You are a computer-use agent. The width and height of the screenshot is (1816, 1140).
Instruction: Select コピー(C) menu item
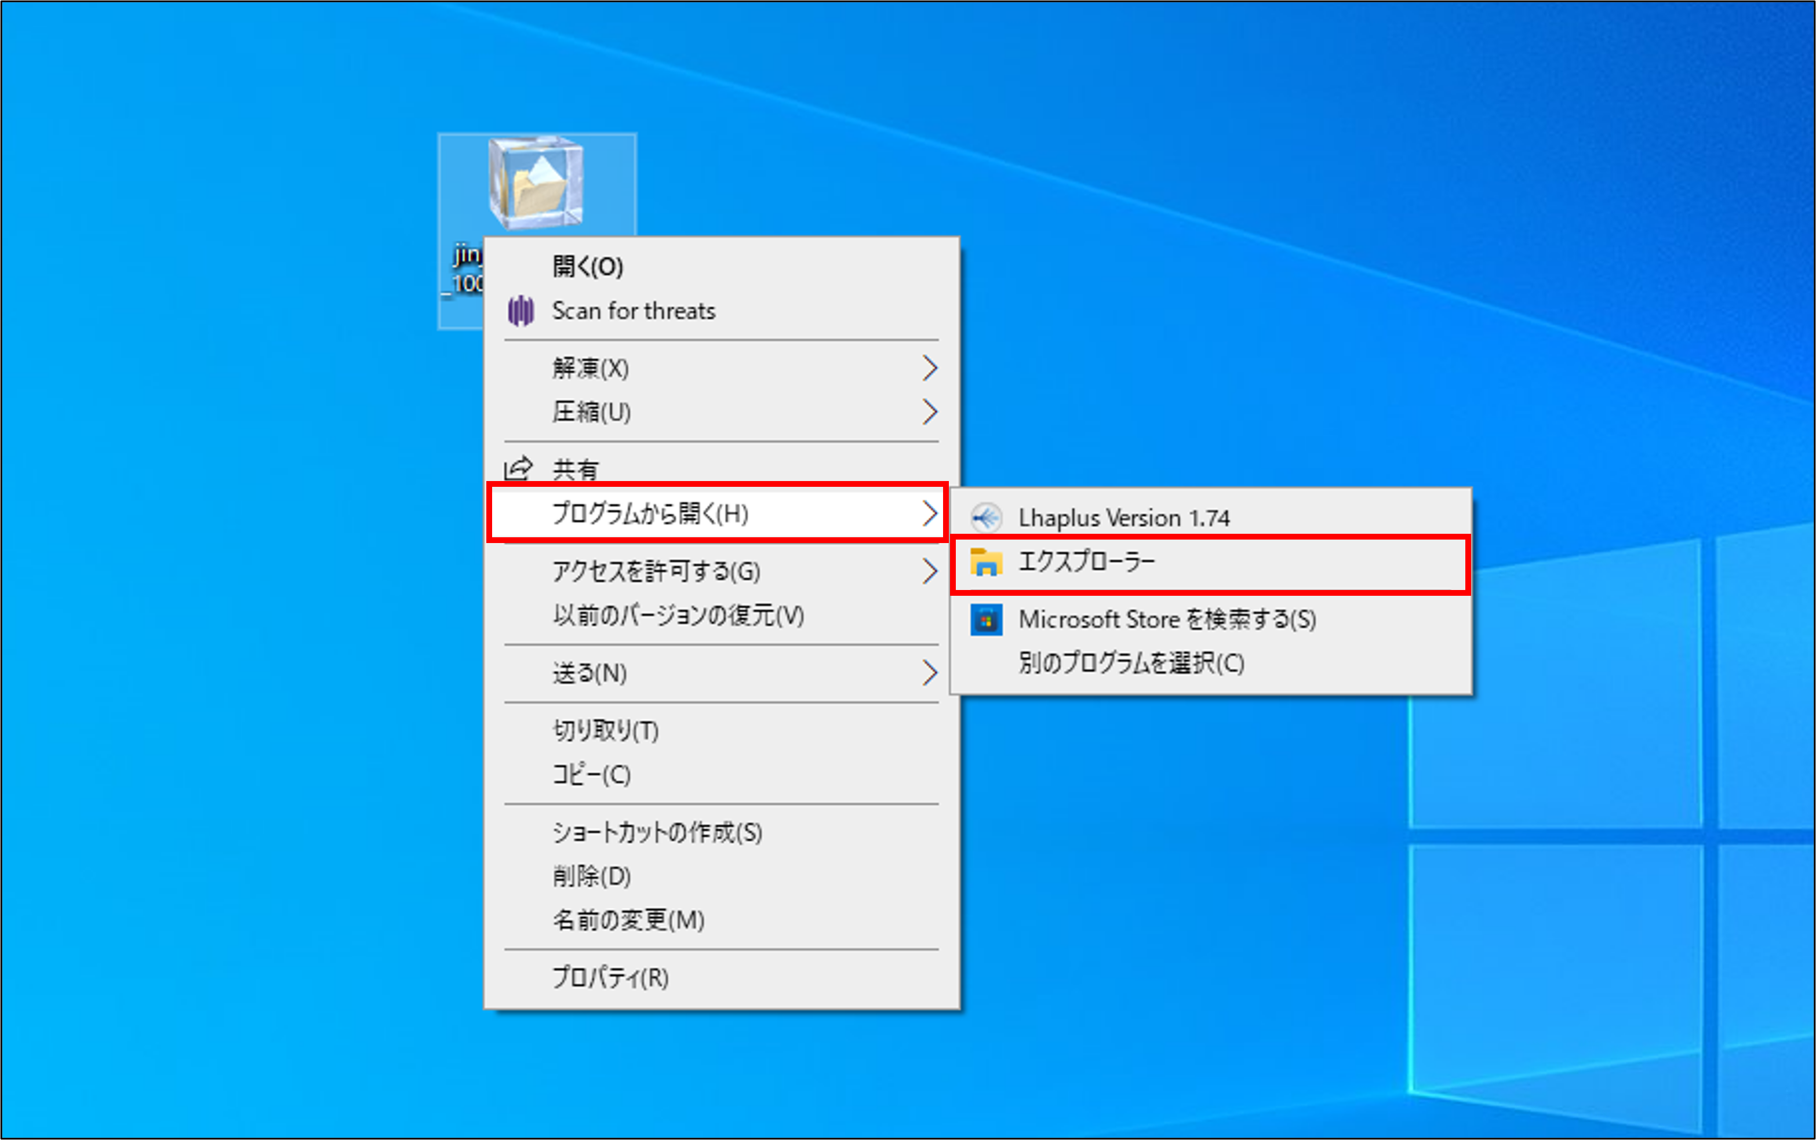pos(592,774)
